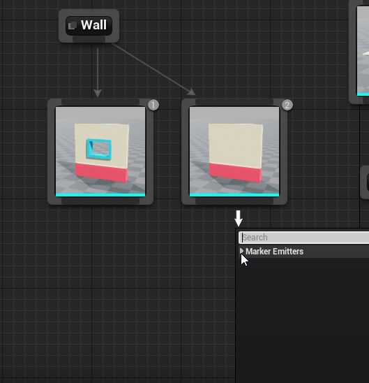Expand the Marker Emitters category arrow

pos(241,251)
